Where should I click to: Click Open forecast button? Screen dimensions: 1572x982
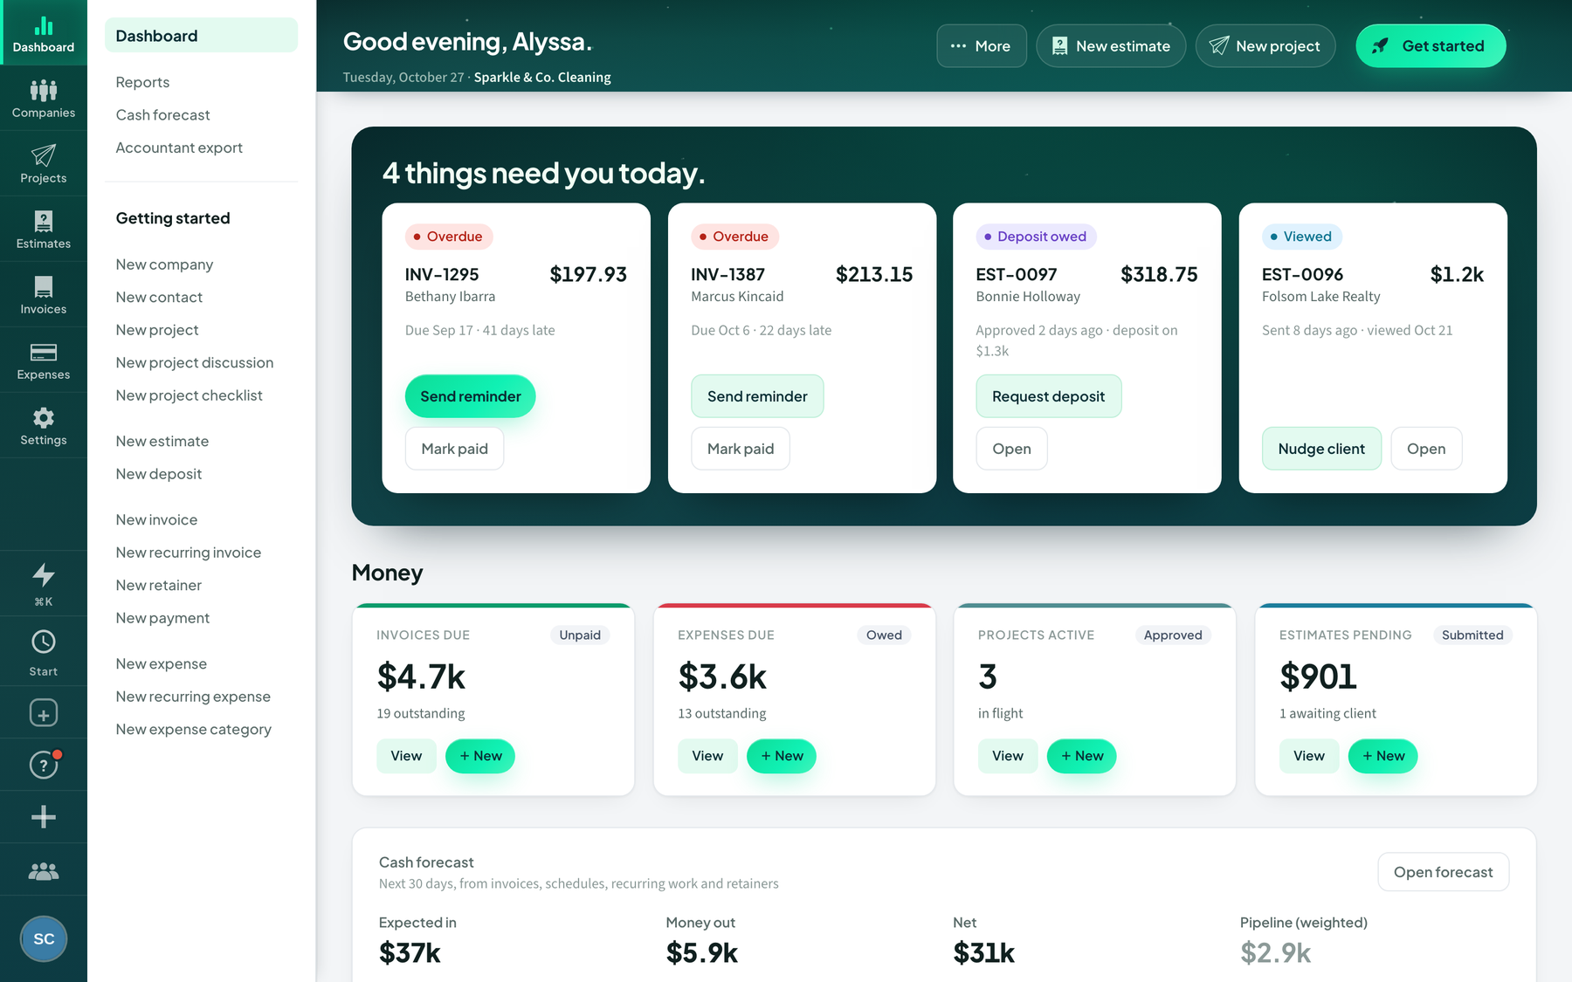[1444, 872]
